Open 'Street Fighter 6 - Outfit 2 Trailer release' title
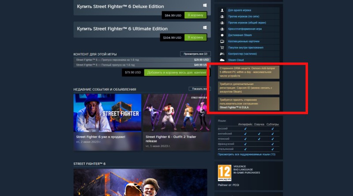Viewport: 353px width, 196px height. click(171, 139)
